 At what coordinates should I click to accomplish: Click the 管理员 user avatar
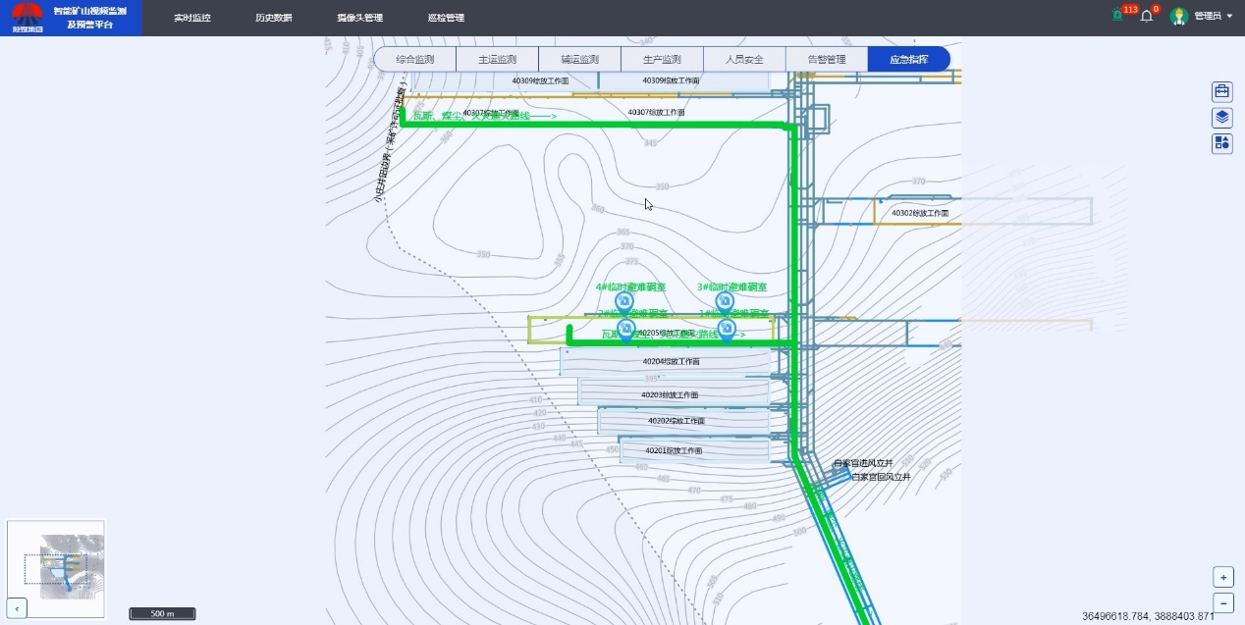tap(1179, 17)
